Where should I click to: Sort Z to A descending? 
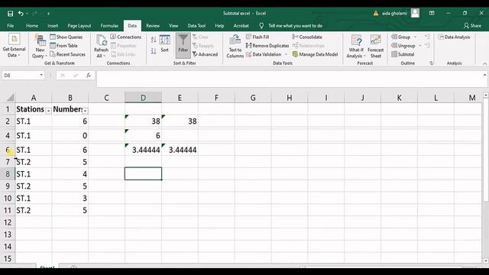coord(154,51)
